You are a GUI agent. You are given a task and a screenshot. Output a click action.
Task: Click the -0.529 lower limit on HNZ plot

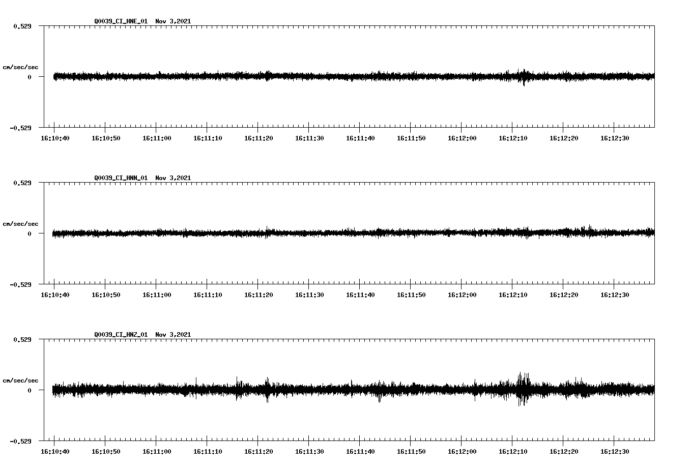20,441
